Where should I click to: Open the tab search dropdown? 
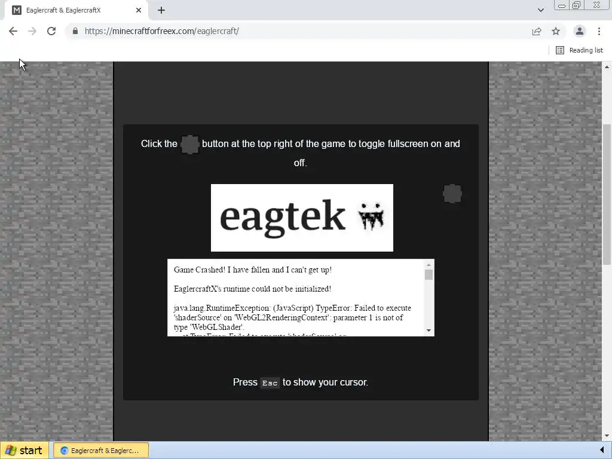[540, 10]
